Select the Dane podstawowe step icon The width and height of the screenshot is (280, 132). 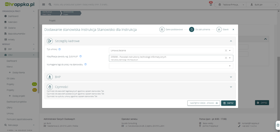[162, 30]
